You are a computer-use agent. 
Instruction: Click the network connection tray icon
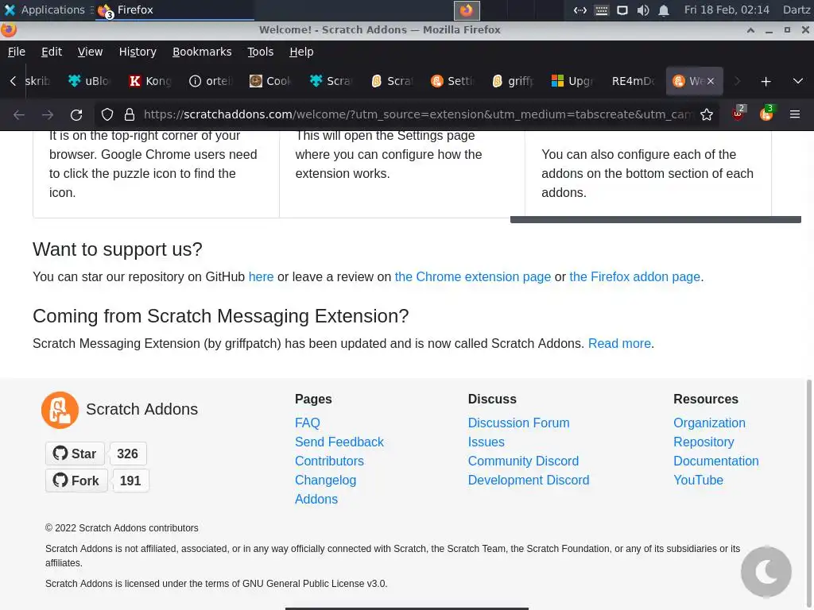click(x=579, y=10)
